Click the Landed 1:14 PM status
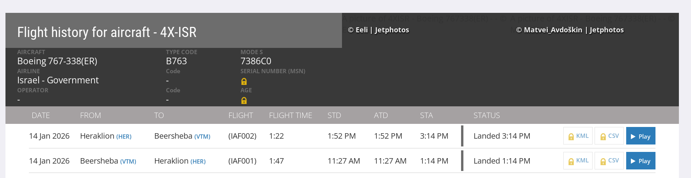The image size is (691, 178). 502,161
